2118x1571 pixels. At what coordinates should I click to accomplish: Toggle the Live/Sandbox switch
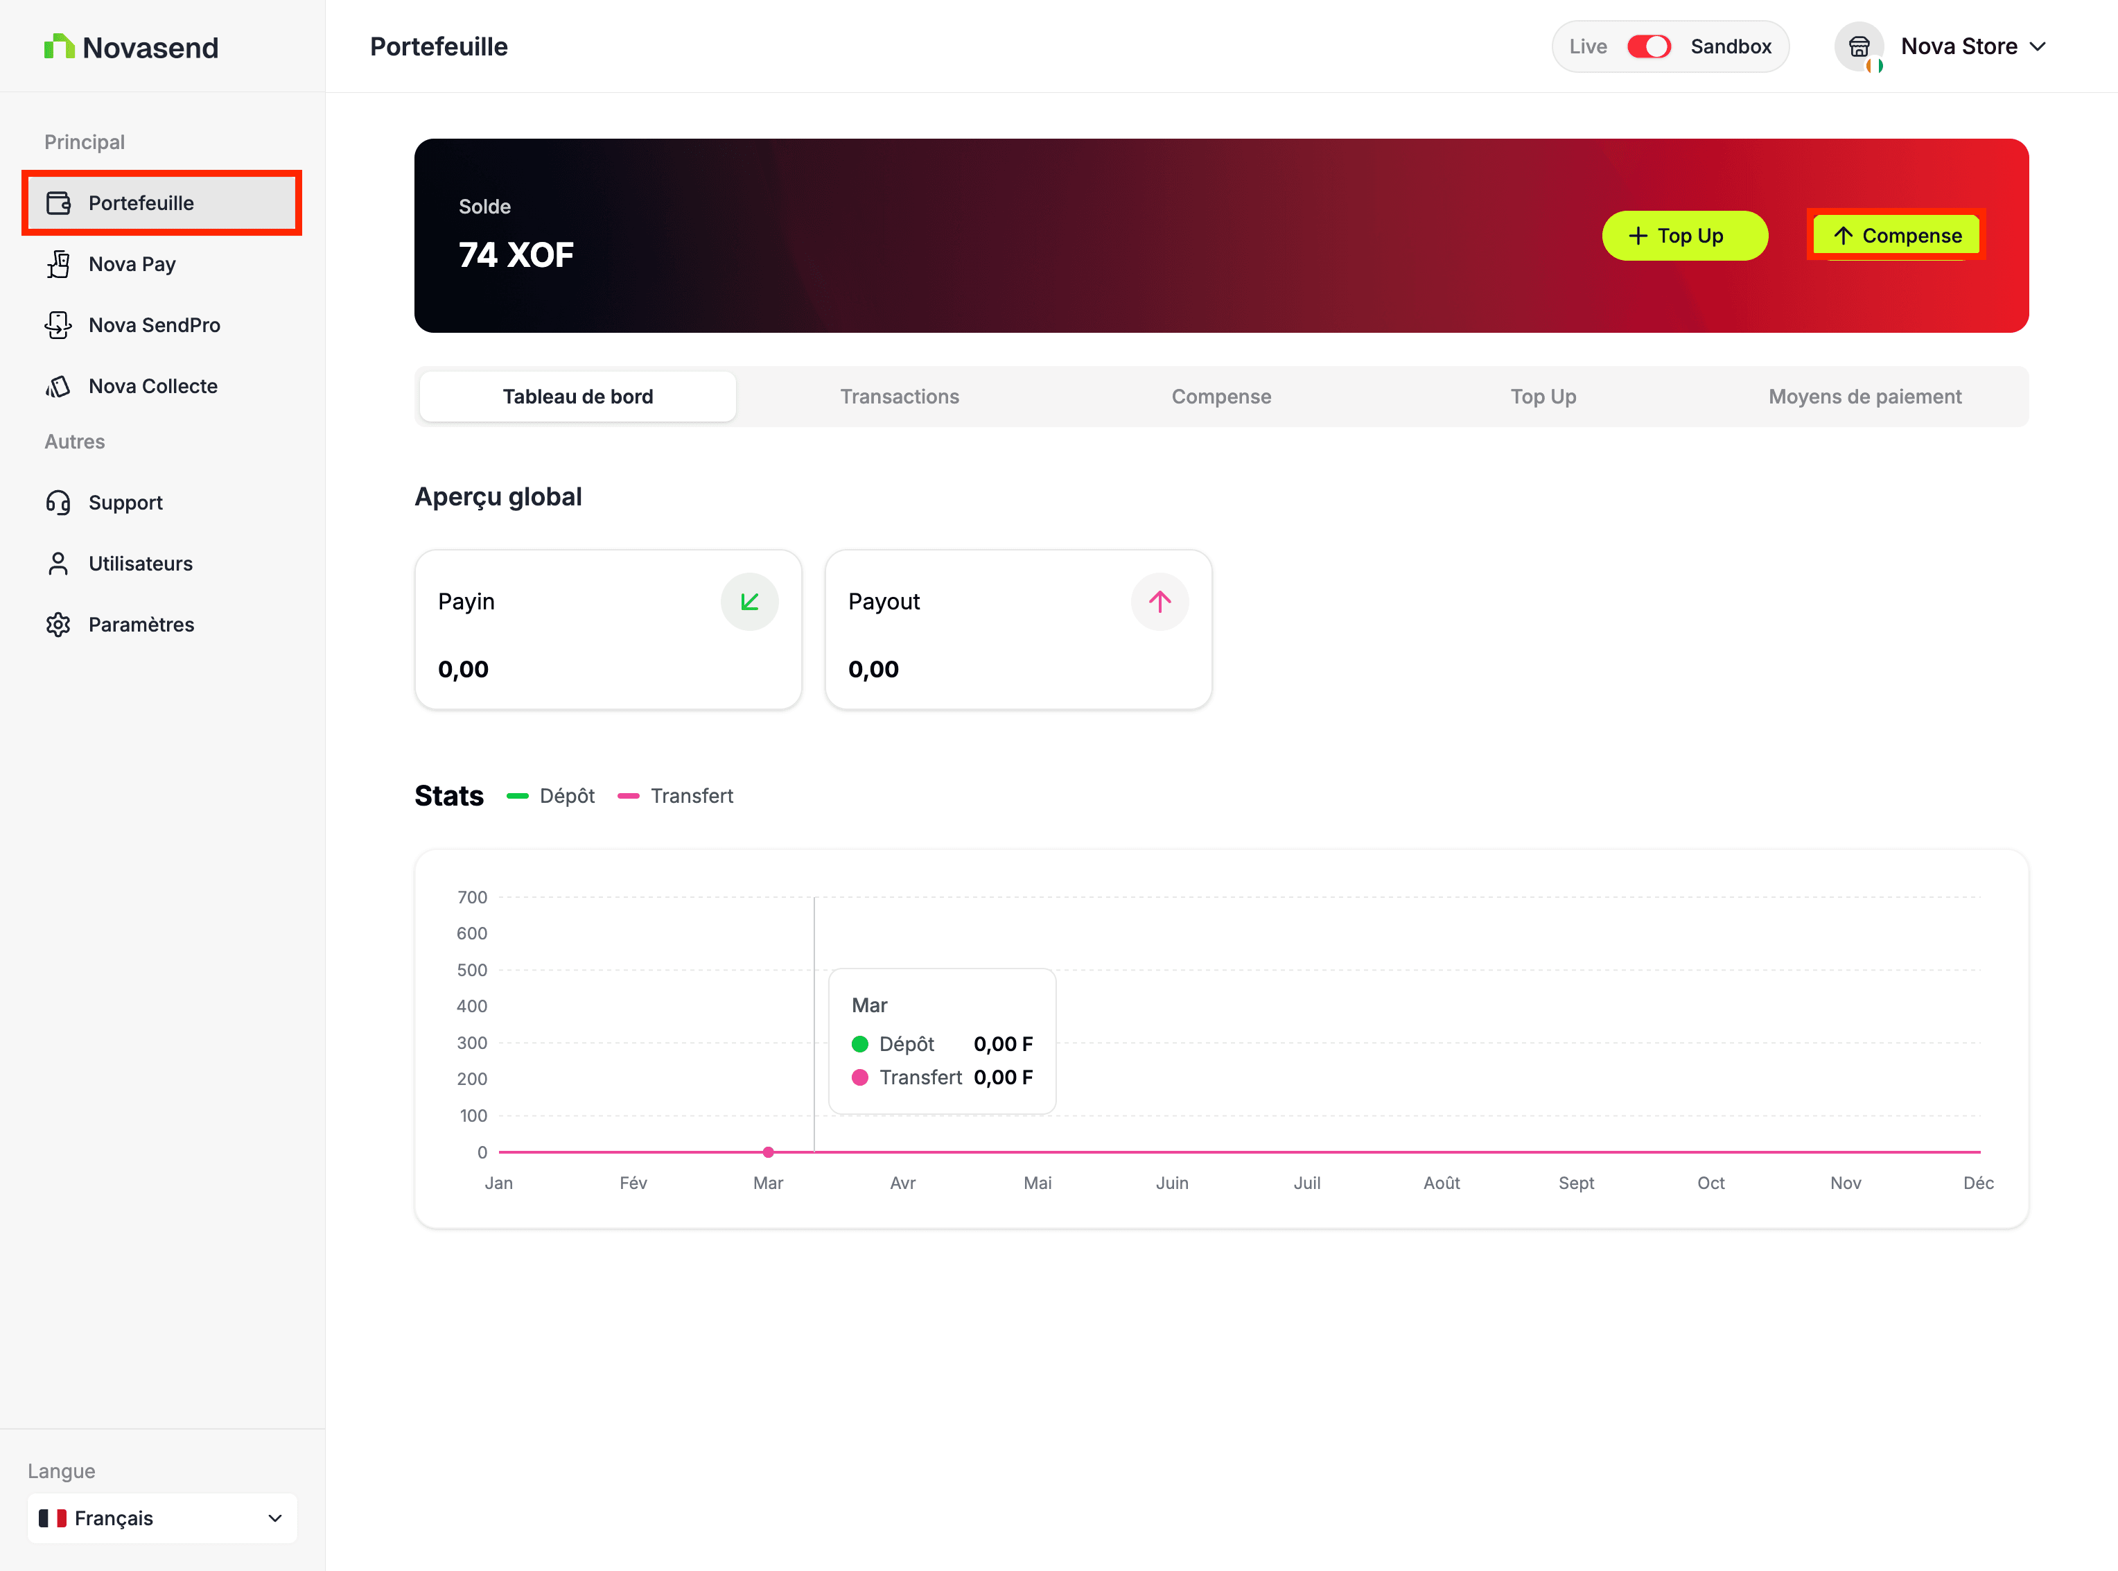pos(1649,46)
